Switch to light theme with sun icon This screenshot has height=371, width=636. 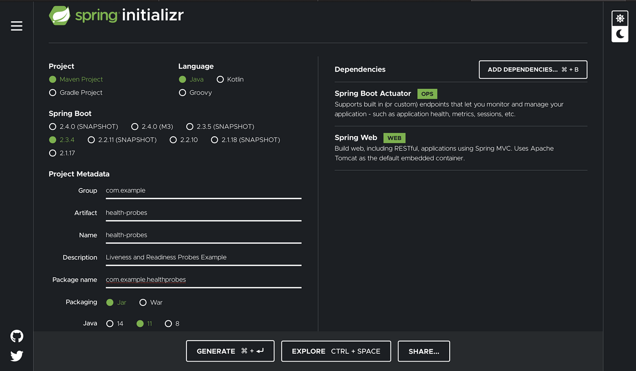620,18
